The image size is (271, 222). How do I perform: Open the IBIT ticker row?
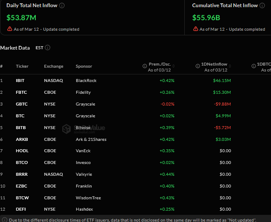tap(20, 81)
